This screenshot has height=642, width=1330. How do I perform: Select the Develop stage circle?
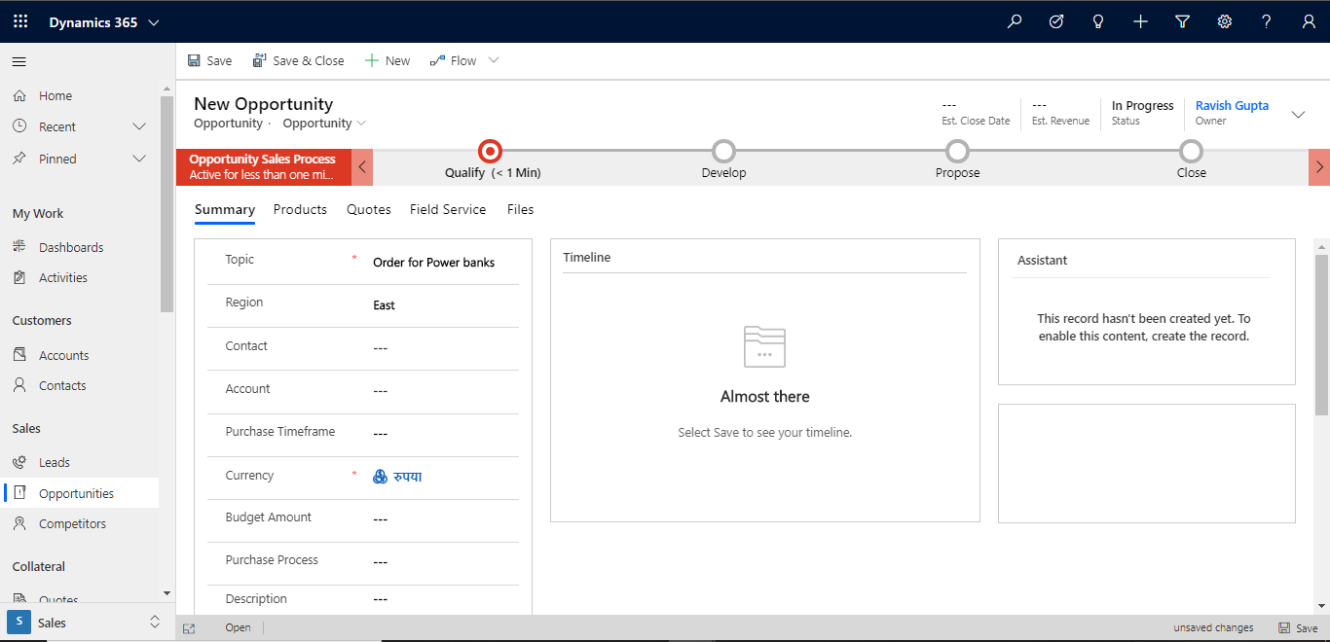click(723, 151)
